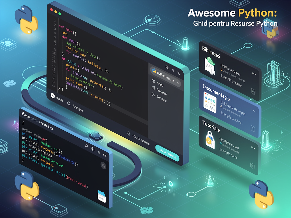Select Ghid pas cu pas in Biblioteci card

tap(230, 70)
